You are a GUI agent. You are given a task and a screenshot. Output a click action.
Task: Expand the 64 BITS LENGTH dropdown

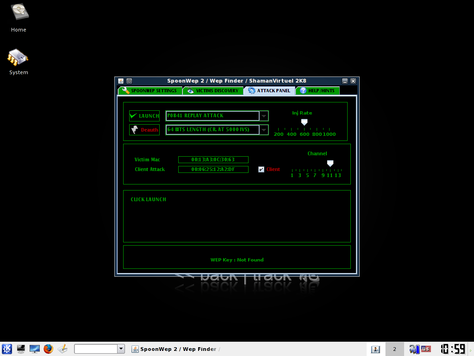tap(264, 130)
